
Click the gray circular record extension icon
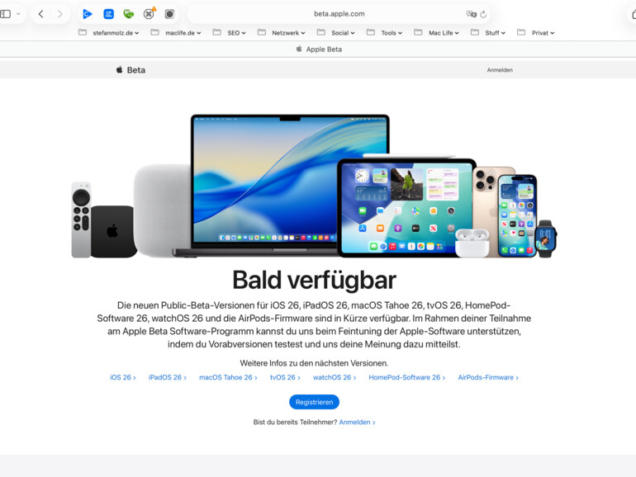(x=169, y=14)
